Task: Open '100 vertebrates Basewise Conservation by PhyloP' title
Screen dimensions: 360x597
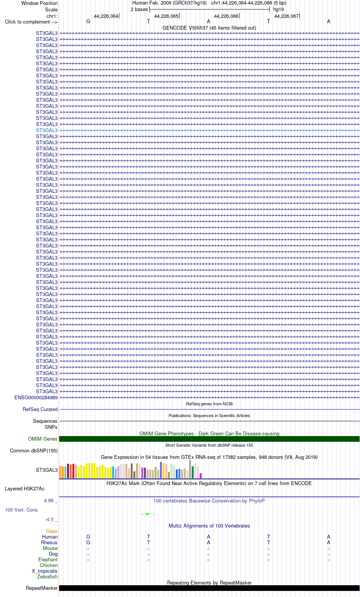Action: [x=209, y=501]
